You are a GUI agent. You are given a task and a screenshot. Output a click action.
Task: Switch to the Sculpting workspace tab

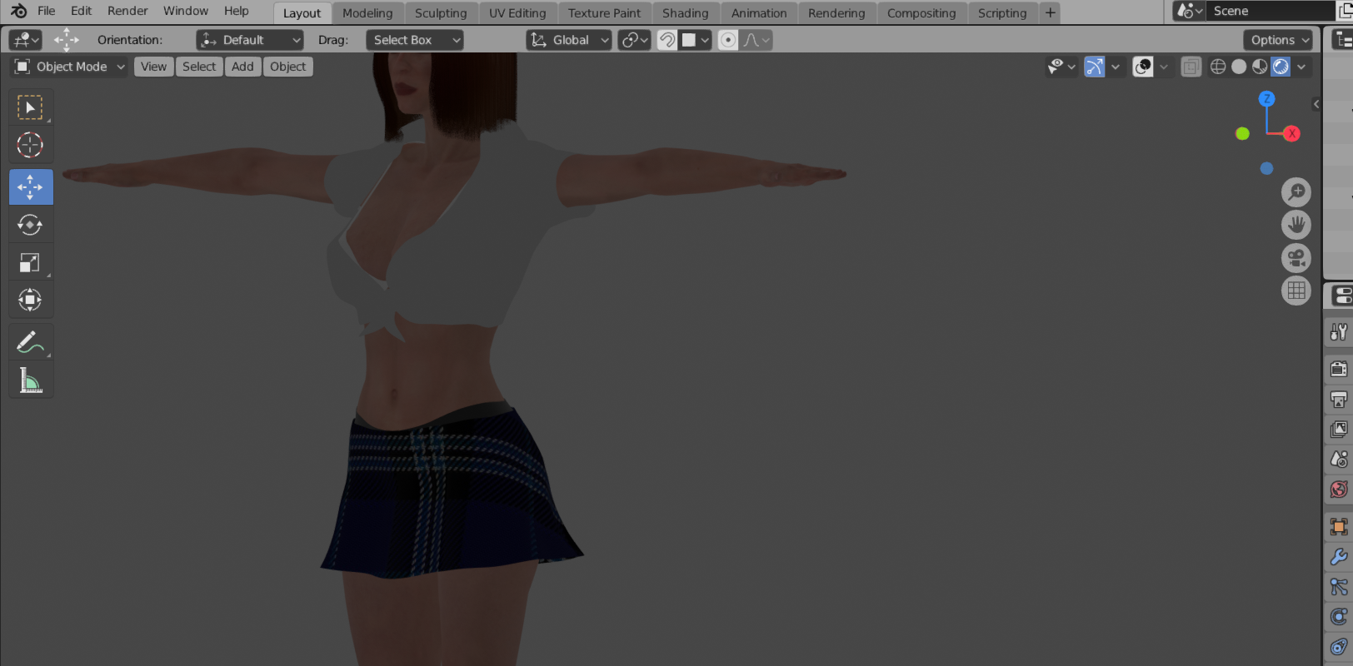(x=441, y=13)
